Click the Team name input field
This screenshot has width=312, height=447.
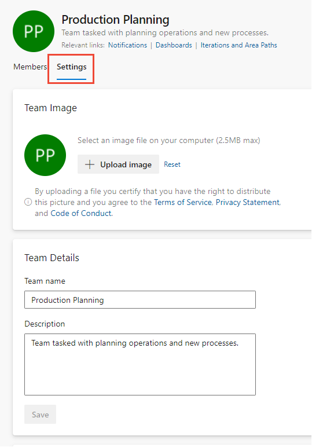coord(140,300)
